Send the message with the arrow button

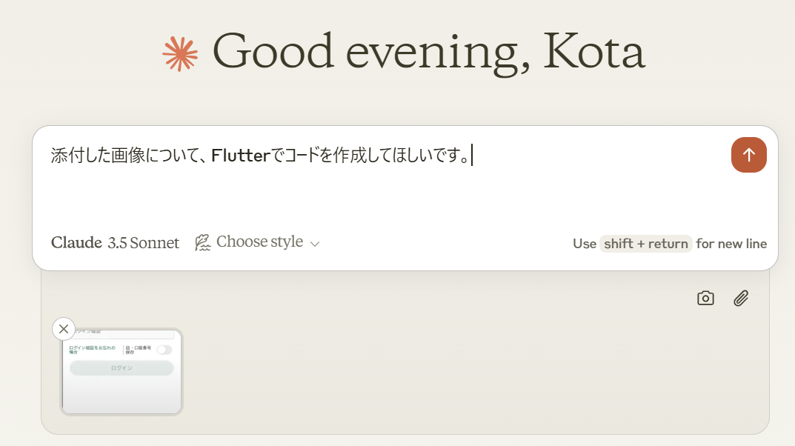[748, 155]
